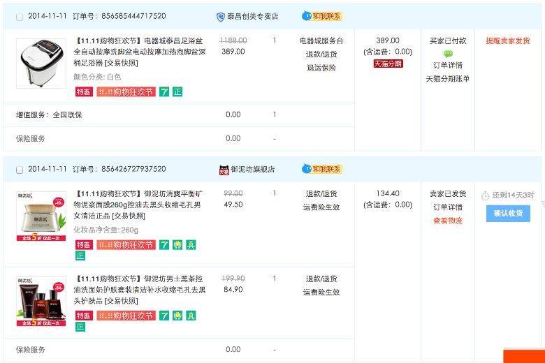This screenshot has width=545, height=363.
Task: Click the order total 389.00
Action: pyautogui.click(x=388, y=40)
